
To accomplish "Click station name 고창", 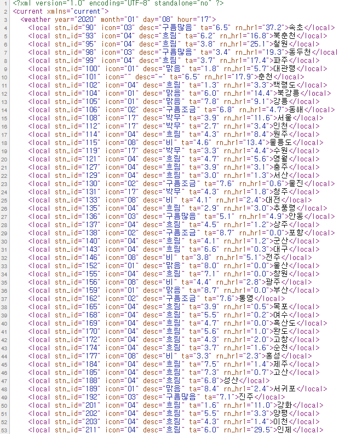I will pyautogui.click(x=281, y=340).
